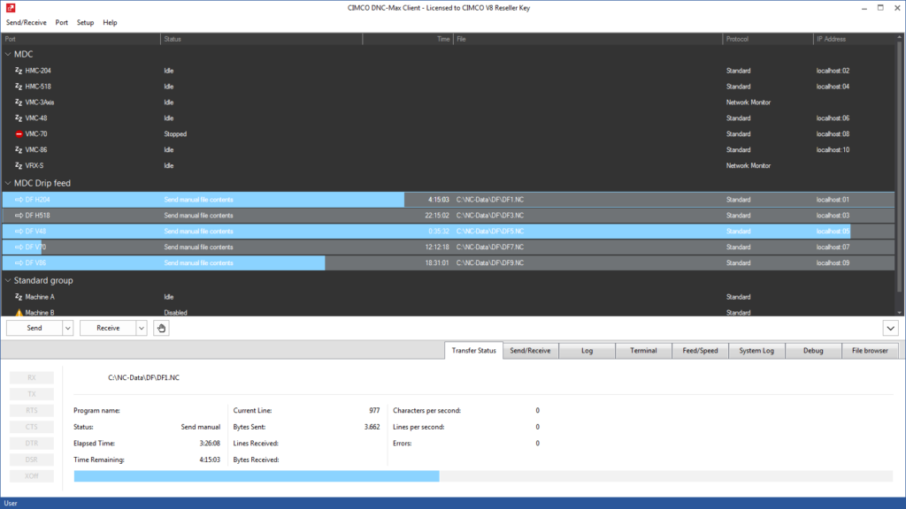
Task: Click the TX signal indicator
Action: pyautogui.click(x=32, y=394)
